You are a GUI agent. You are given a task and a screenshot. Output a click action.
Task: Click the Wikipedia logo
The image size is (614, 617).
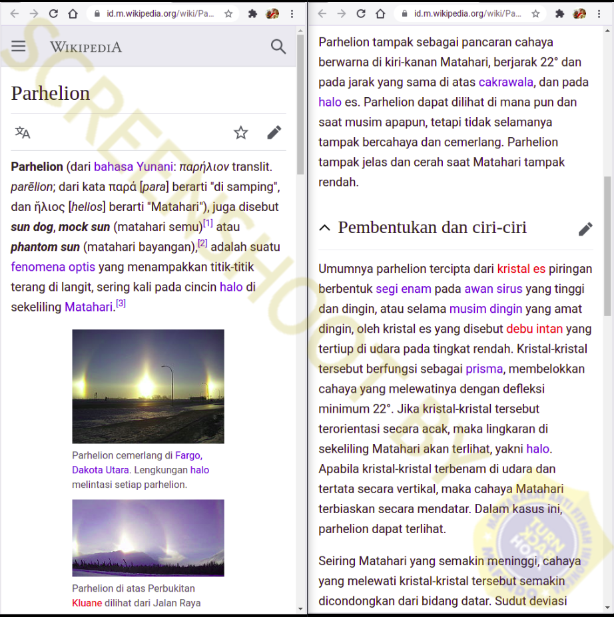[x=86, y=47]
